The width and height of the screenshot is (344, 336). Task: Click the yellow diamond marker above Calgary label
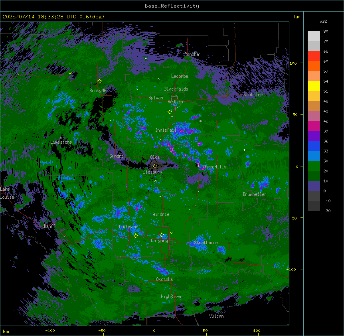point(162,235)
